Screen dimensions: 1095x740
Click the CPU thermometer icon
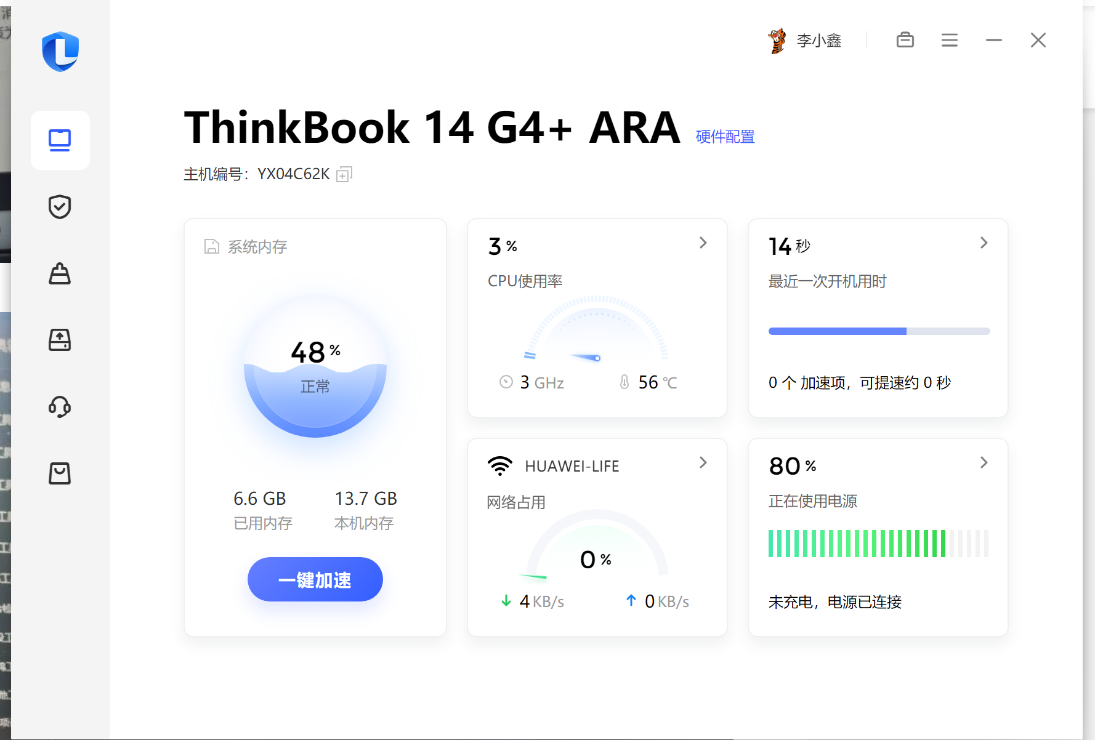tap(624, 382)
